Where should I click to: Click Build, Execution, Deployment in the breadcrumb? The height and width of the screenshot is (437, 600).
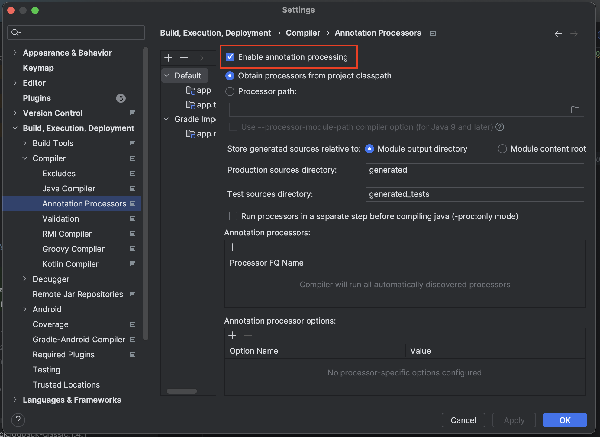coord(215,33)
